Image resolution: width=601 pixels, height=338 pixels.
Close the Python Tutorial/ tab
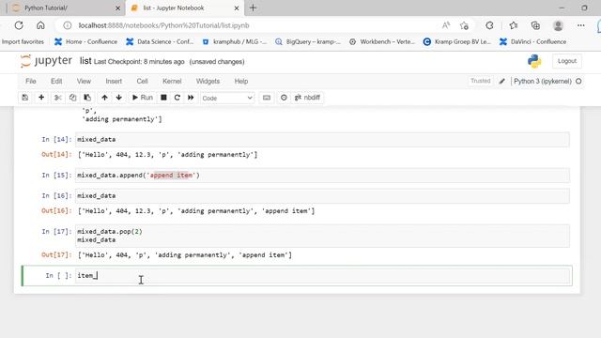(x=117, y=8)
